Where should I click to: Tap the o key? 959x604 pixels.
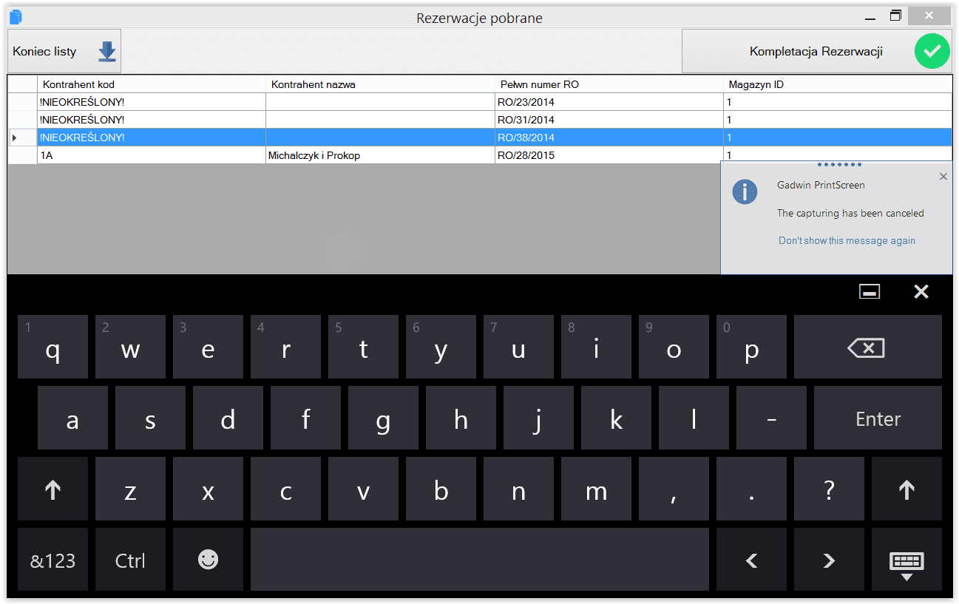click(674, 347)
